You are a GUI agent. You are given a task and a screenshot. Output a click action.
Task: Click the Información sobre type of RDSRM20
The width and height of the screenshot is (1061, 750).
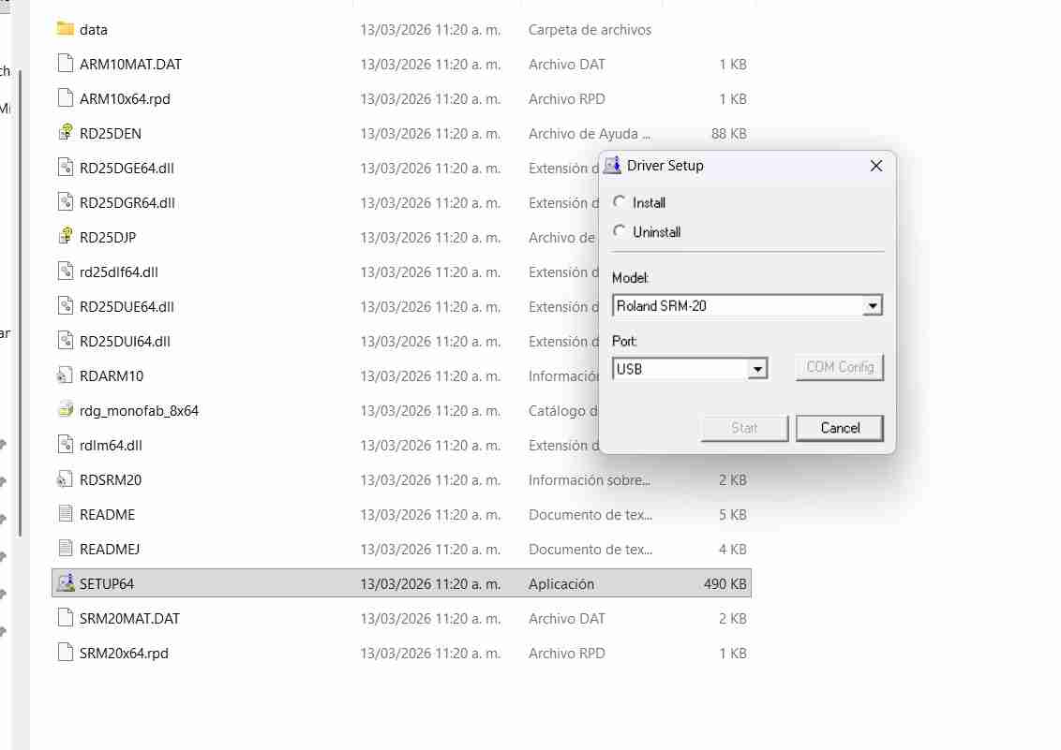pos(589,479)
